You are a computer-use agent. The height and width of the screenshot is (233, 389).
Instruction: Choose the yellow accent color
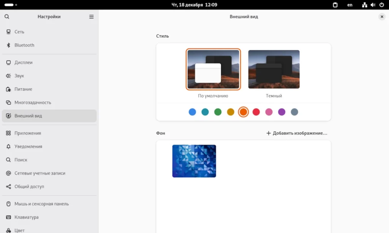[231, 112]
